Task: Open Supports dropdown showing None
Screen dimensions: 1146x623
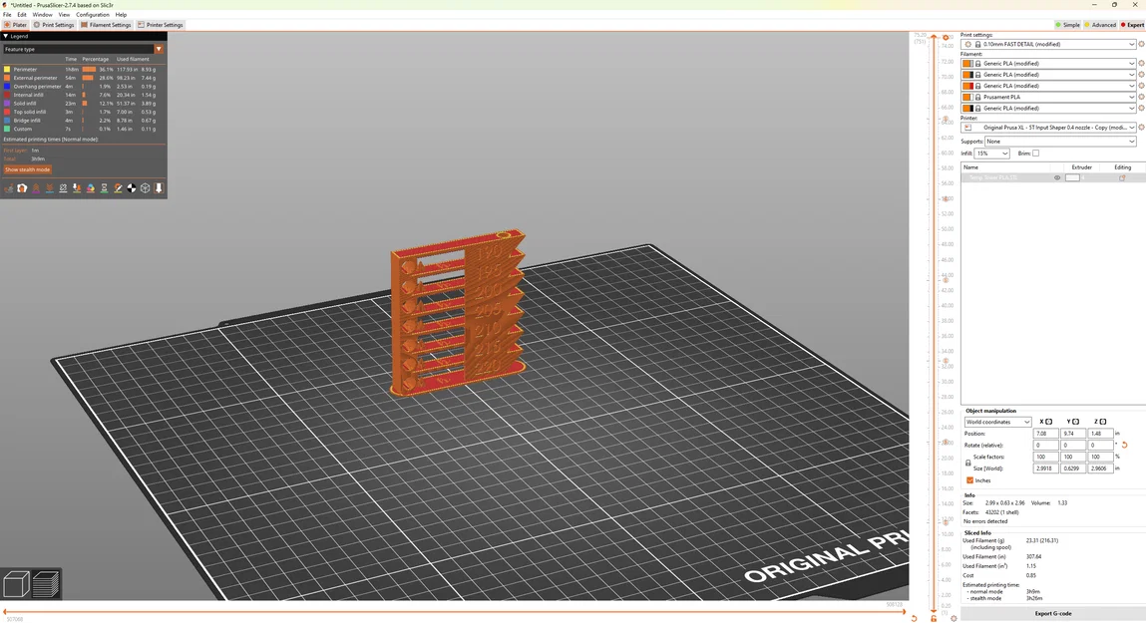Action: tap(1060, 141)
